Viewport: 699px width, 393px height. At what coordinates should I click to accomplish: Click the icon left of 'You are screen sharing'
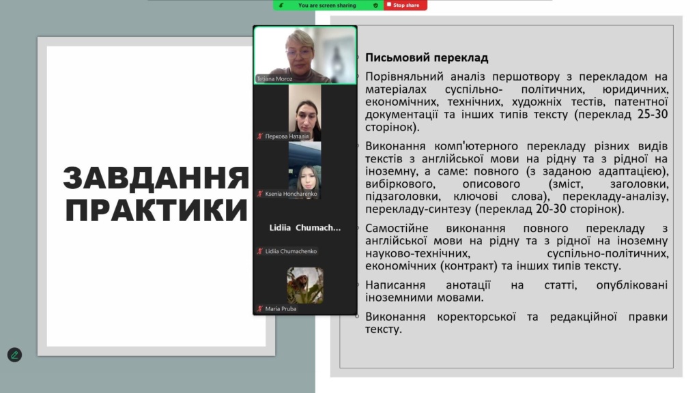tap(281, 5)
